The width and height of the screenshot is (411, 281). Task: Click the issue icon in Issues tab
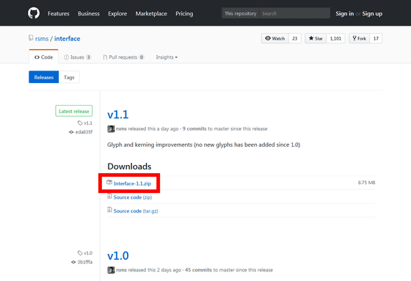coord(67,57)
